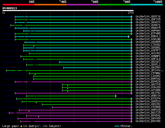Click the UniRef100_A9PGX5 label

coord(148,110)
